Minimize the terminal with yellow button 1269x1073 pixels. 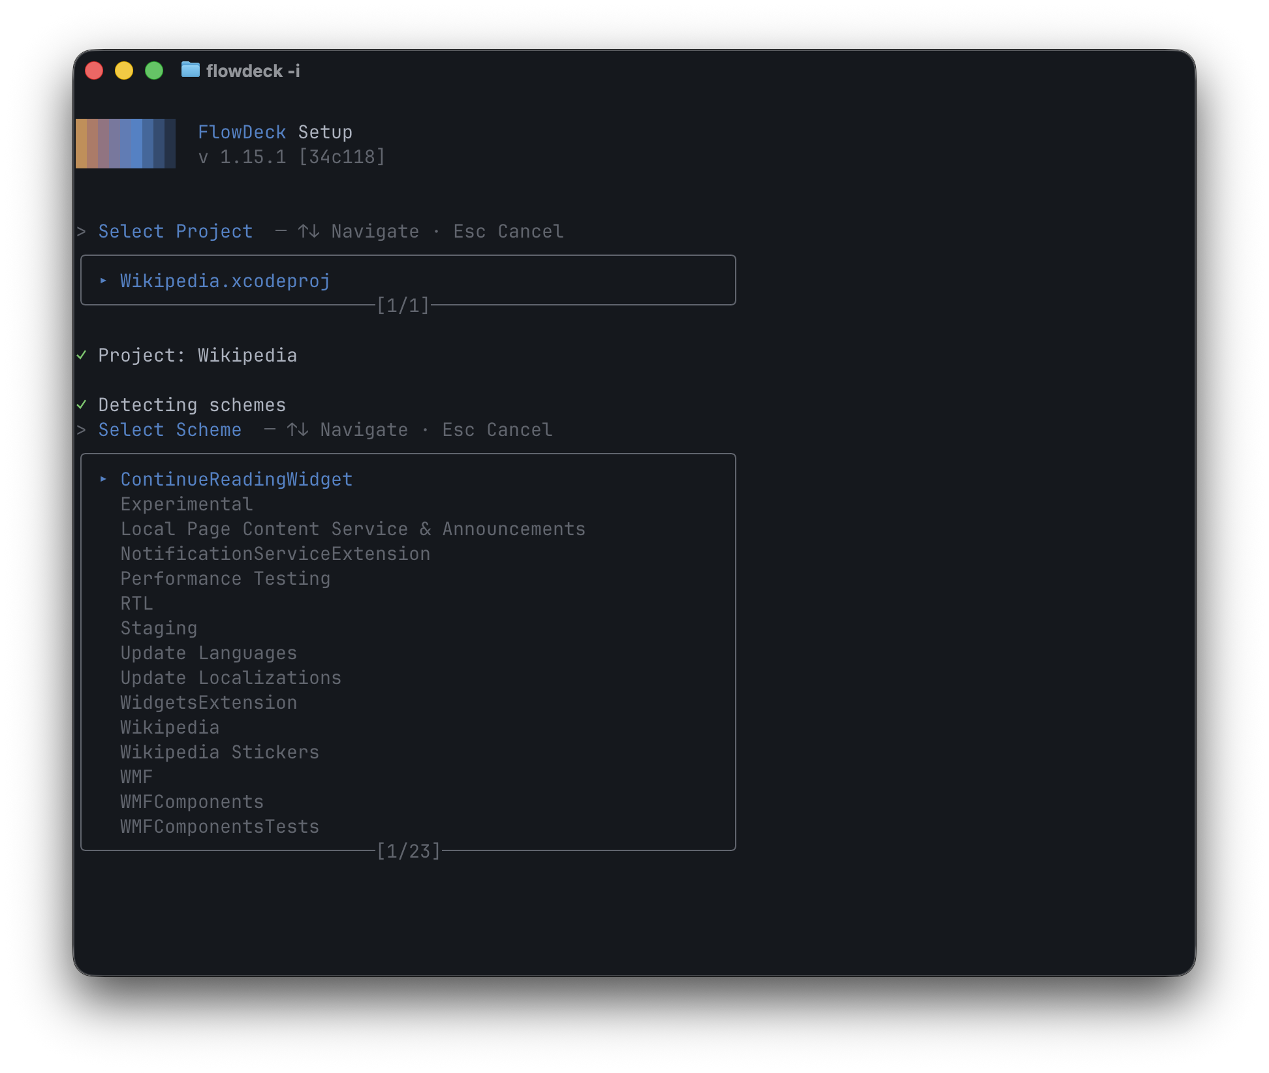pos(124,70)
